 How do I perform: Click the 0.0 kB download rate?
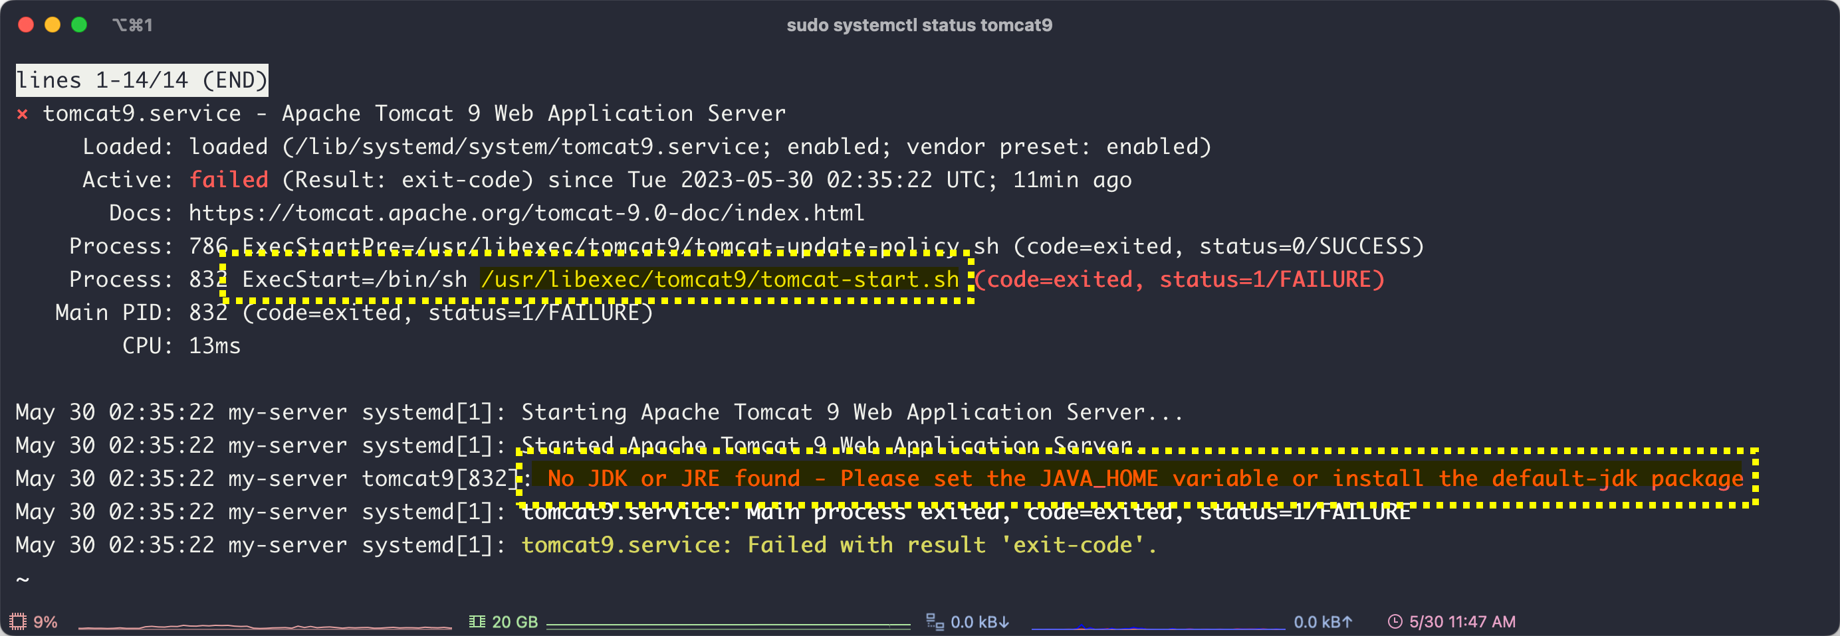(x=980, y=622)
